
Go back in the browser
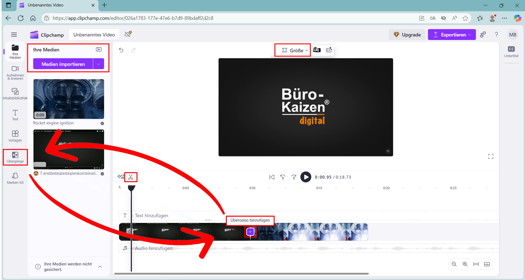(8, 18)
